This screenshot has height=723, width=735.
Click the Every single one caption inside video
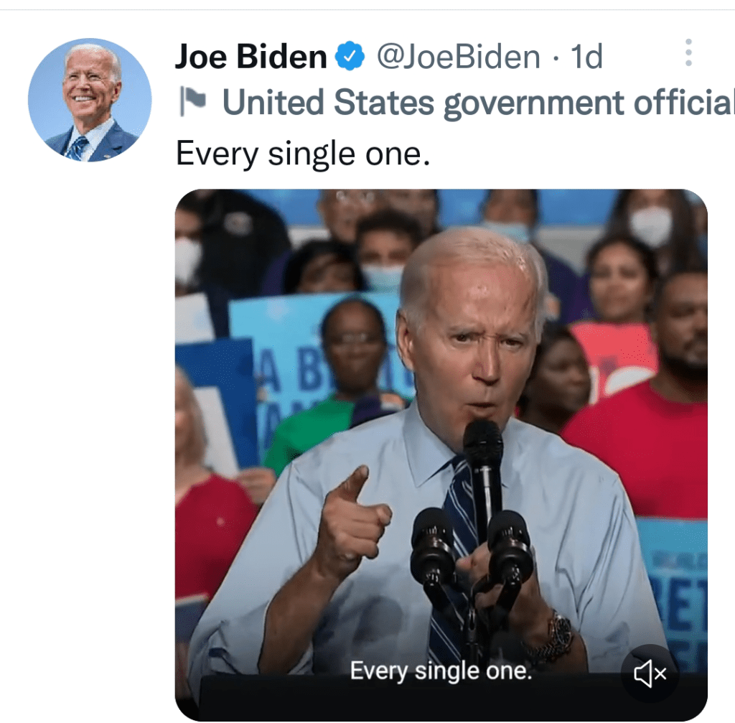(x=441, y=671)
